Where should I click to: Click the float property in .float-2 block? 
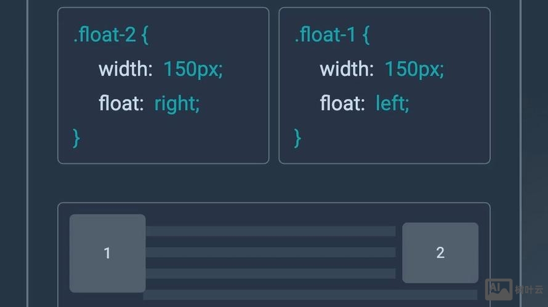coord(121,103)
